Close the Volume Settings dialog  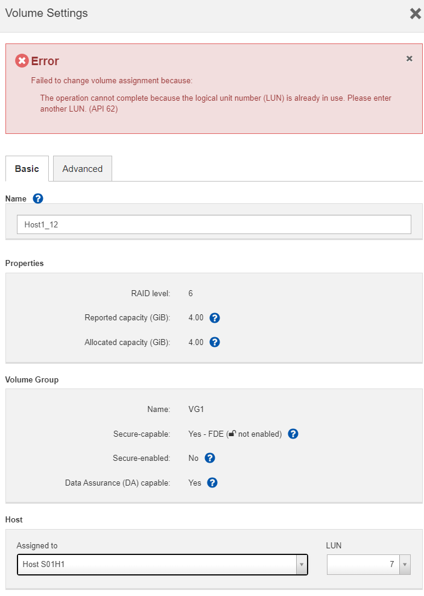point(415,14)
